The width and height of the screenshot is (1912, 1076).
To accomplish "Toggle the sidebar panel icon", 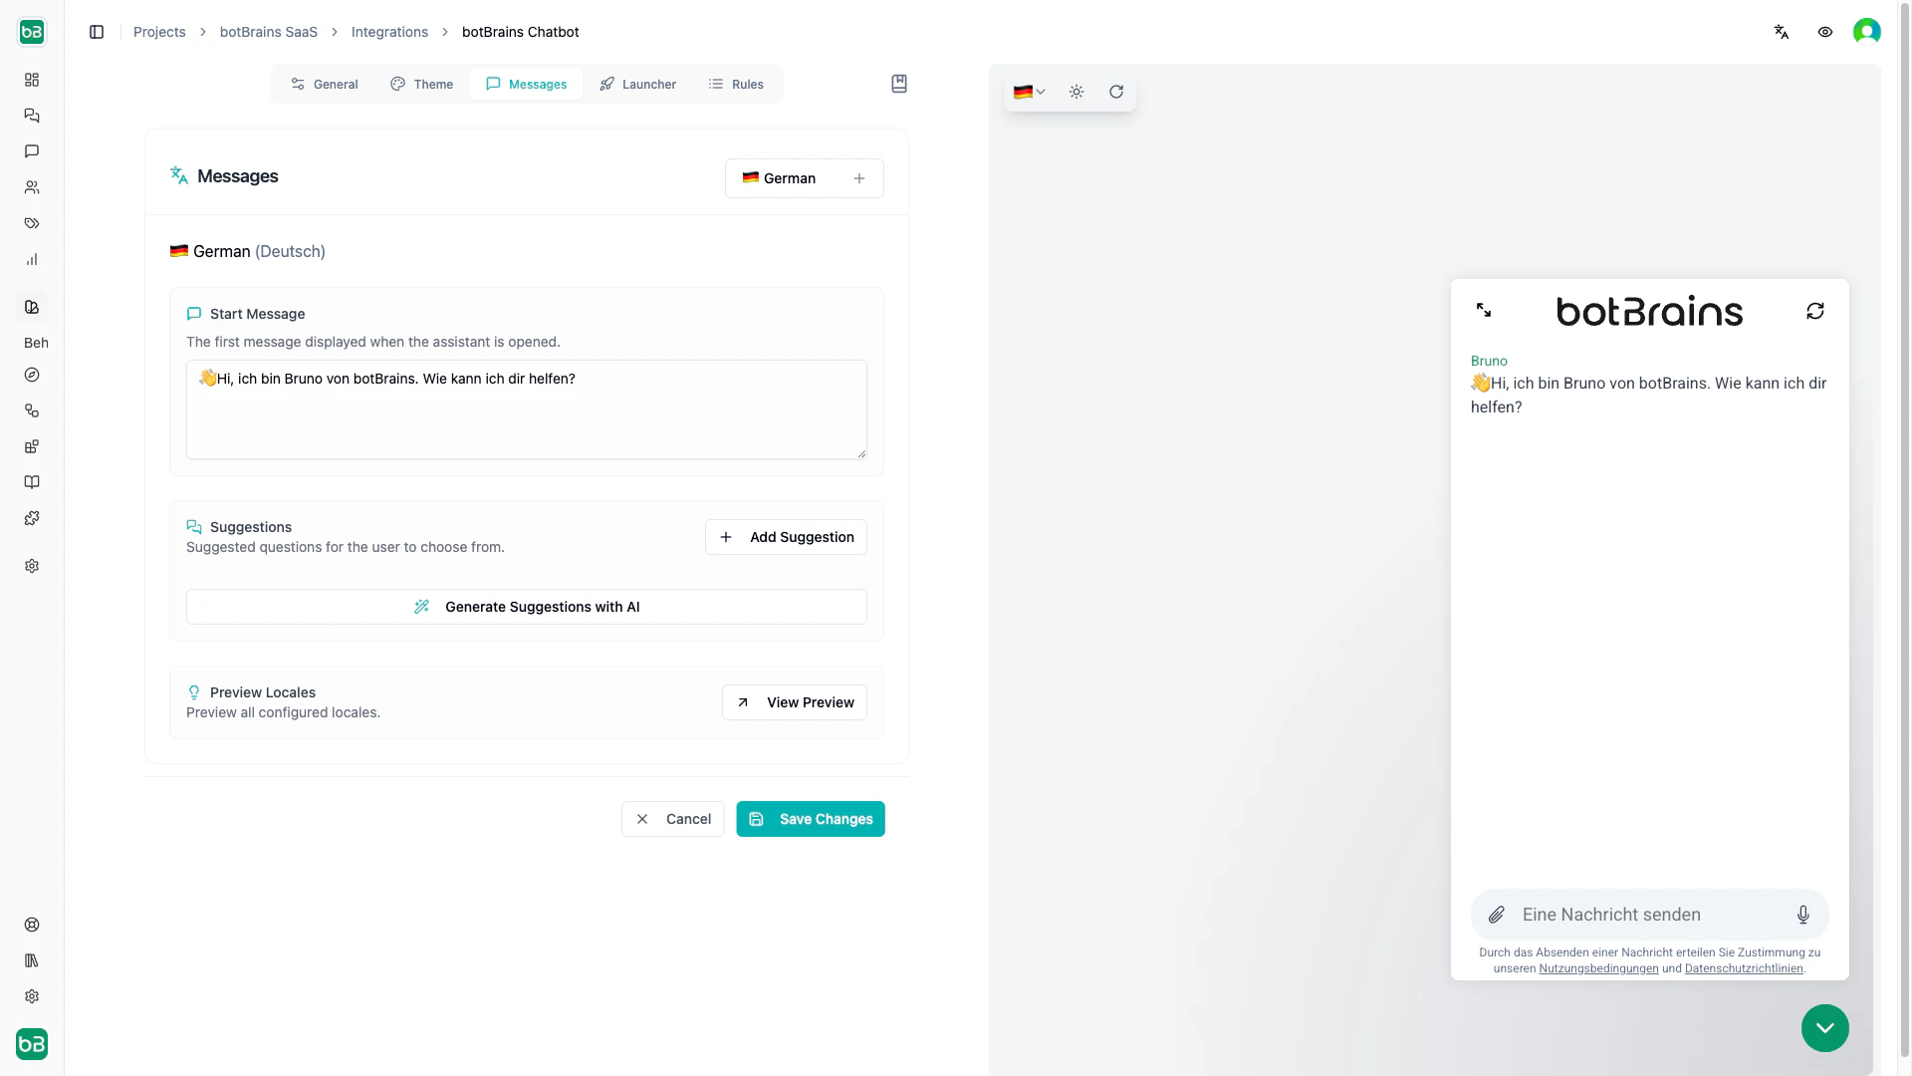I will click(x=97, y=32).
